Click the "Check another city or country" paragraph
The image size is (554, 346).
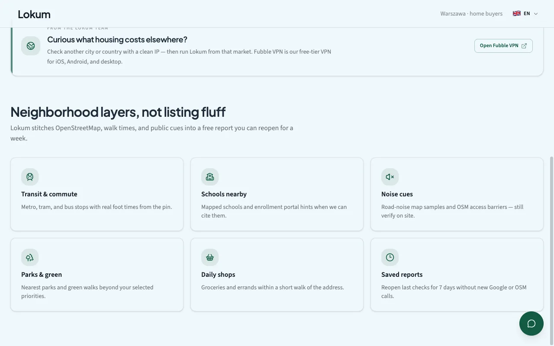(x=189, y=57)
